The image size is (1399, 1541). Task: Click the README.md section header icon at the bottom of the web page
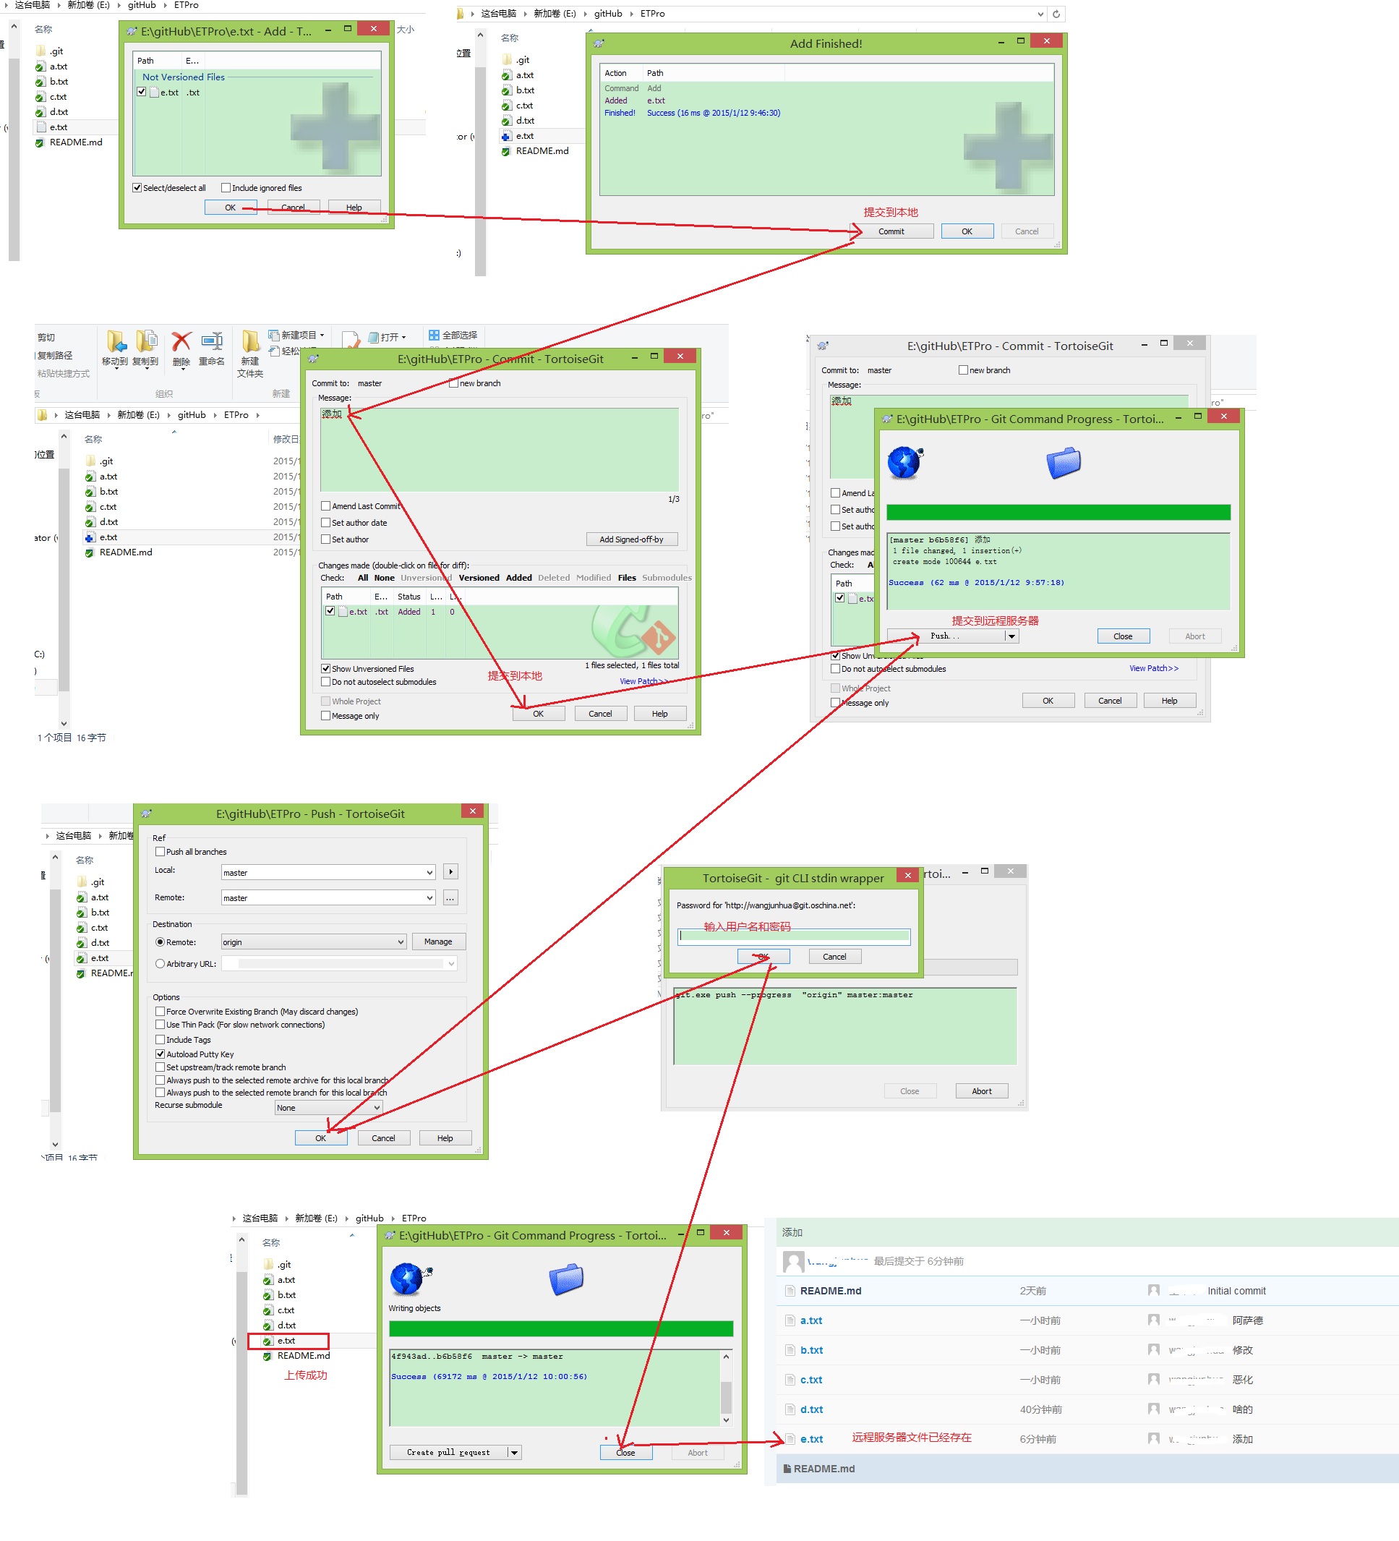pos(787,1469)
